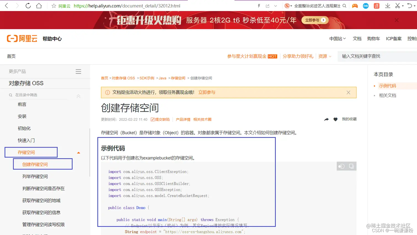Open 获取存储空间的信息 in the sidebar
The height and width of the screenshot is (235, 417).
[41, 212]
